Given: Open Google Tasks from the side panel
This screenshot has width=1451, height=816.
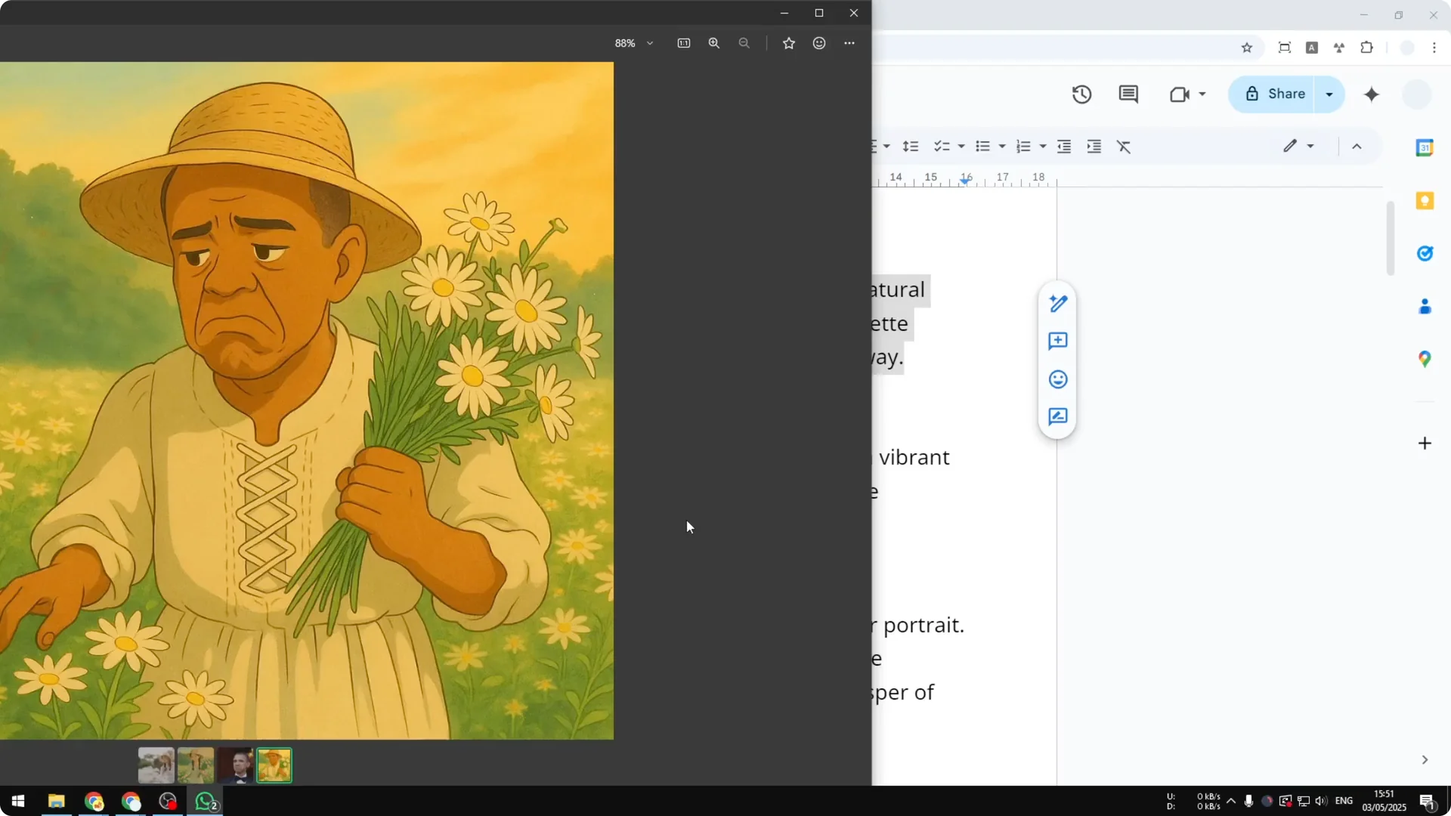Looking at the screenshot, I should pos(1425,253).
